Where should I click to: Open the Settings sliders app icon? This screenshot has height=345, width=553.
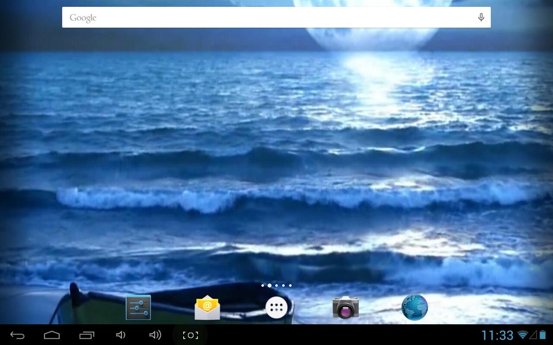pos(138,307)
